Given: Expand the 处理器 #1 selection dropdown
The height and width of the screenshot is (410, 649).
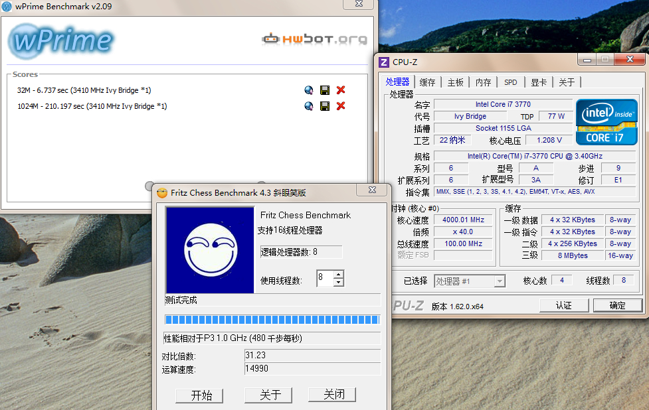Looking at the screenshot, I should point(500,281).
